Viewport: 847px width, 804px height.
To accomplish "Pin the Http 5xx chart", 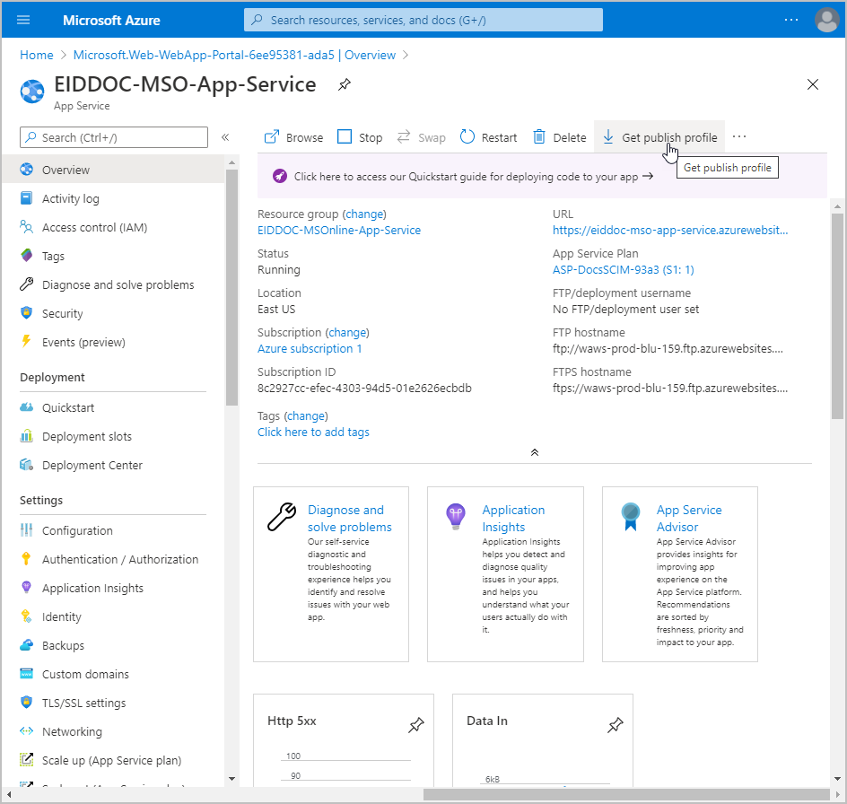I will [415, 725].
